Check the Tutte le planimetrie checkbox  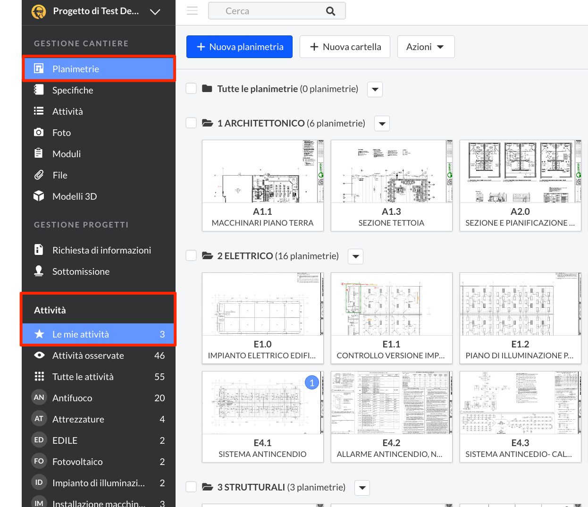tap(191, 88)
